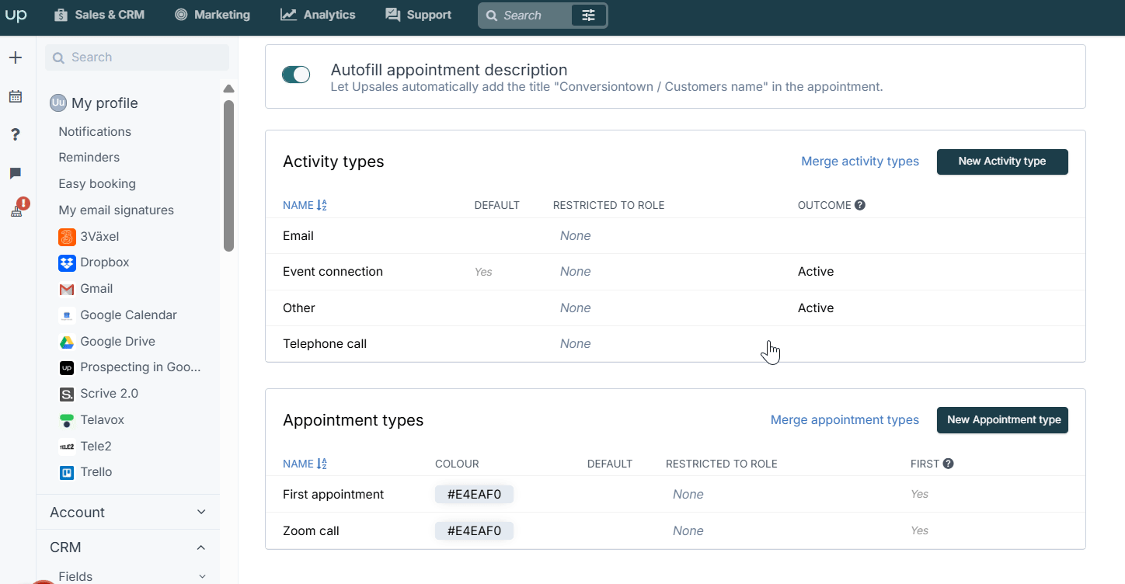
Task: Open the Telephone call activity type row
Action: coord(675,344)
